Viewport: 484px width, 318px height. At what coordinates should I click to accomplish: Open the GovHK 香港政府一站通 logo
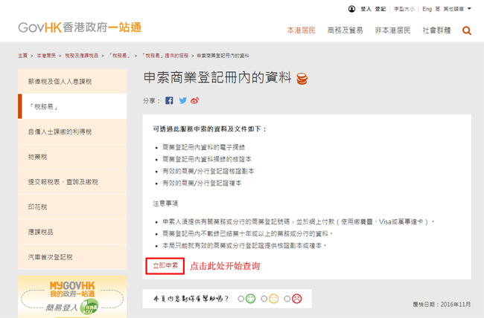point(80,28)
